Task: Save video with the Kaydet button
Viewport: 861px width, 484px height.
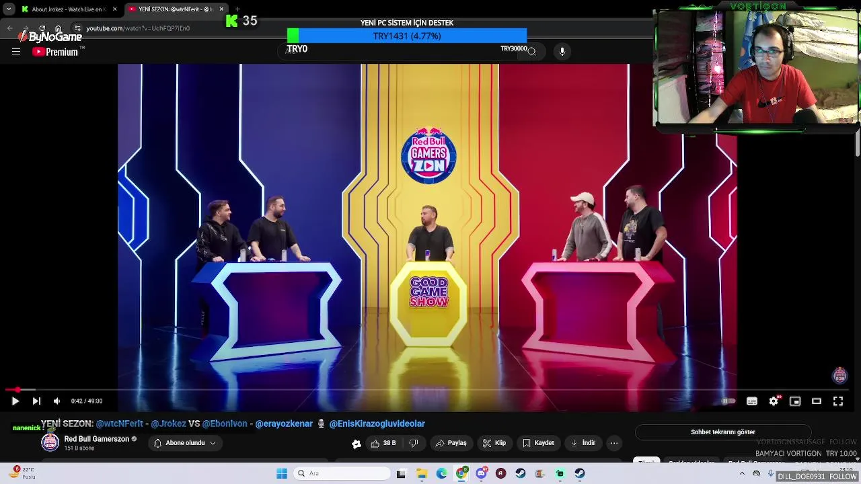Action: click(x=538, y=443)
